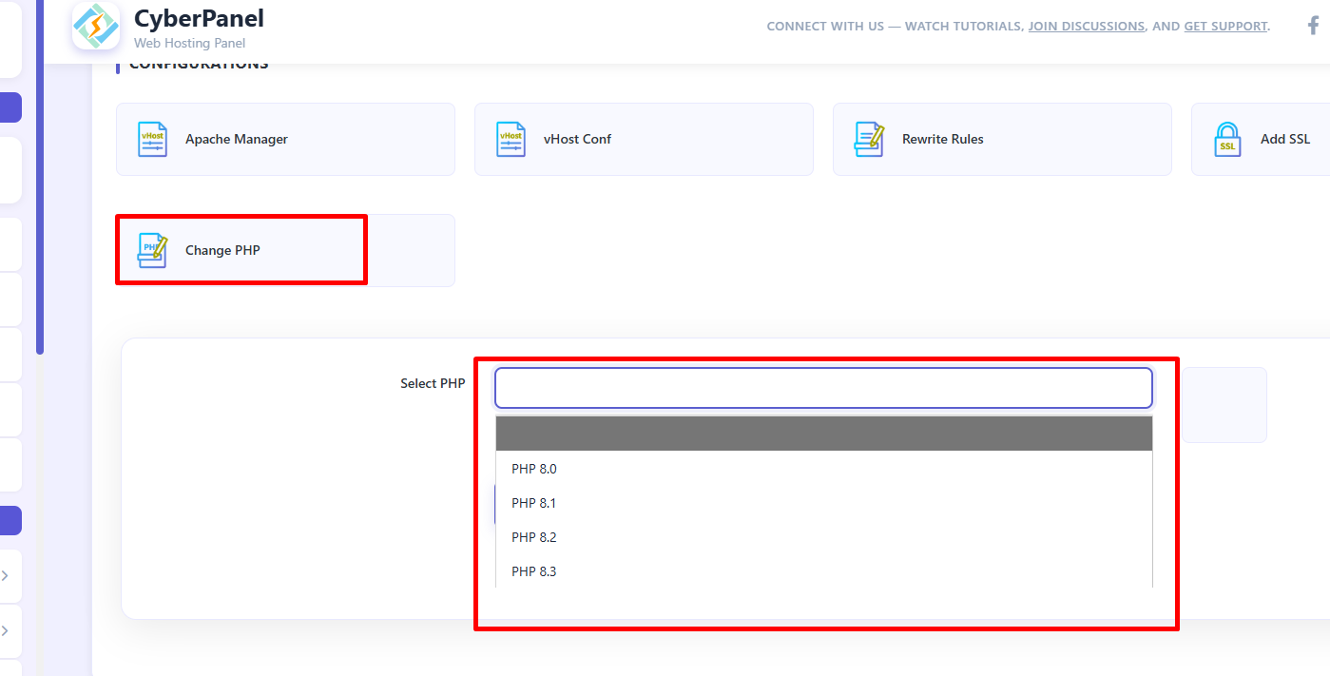Click the Rewrite Rules pencil icon
1330x676 pixels.
click(869, 139)
